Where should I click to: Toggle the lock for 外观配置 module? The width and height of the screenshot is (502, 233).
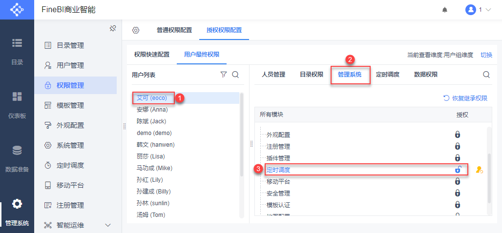458,135
